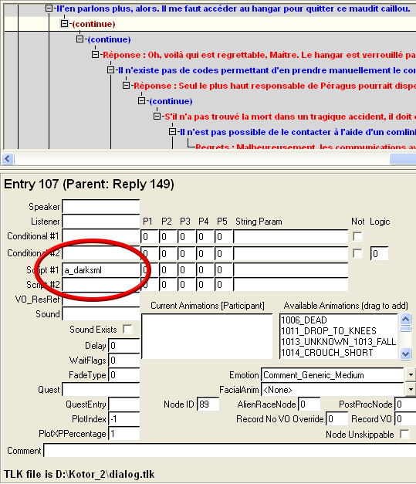
Task: Click the tree's left horizontal scroll arrow
Action: click(8, 159)
